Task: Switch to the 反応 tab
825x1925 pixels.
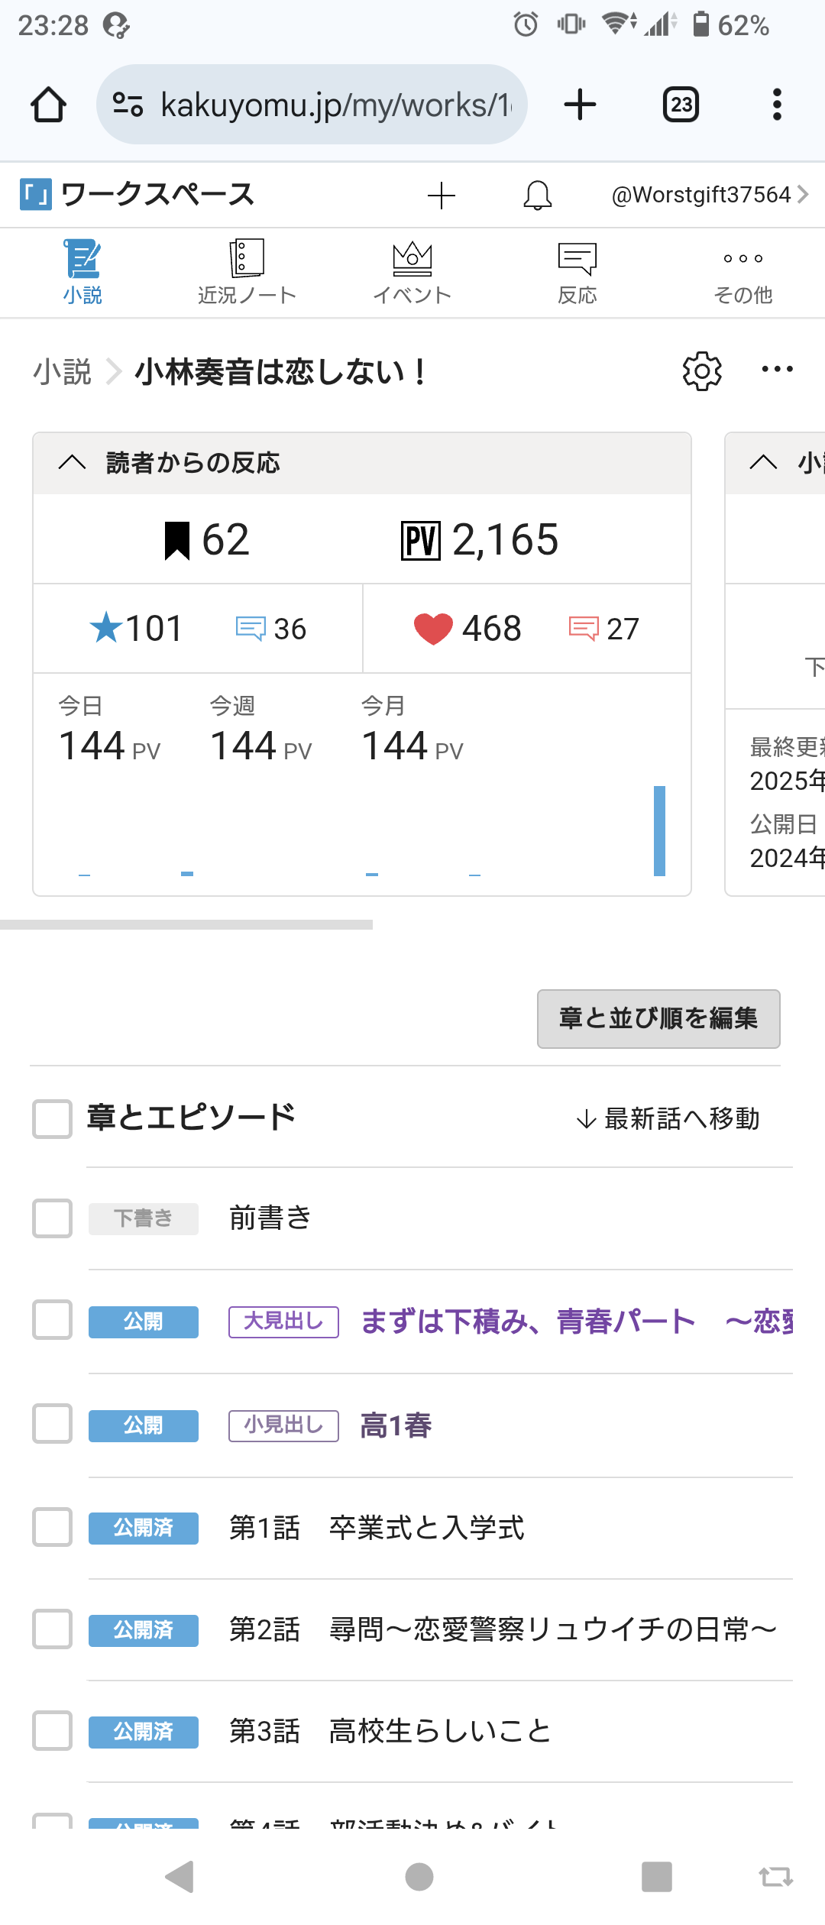Action: point(577,273)
